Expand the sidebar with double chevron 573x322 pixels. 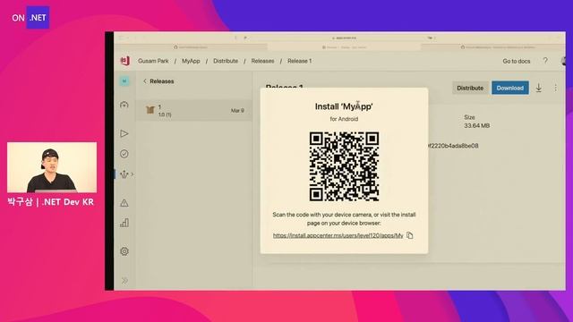(x=124, y=280)
